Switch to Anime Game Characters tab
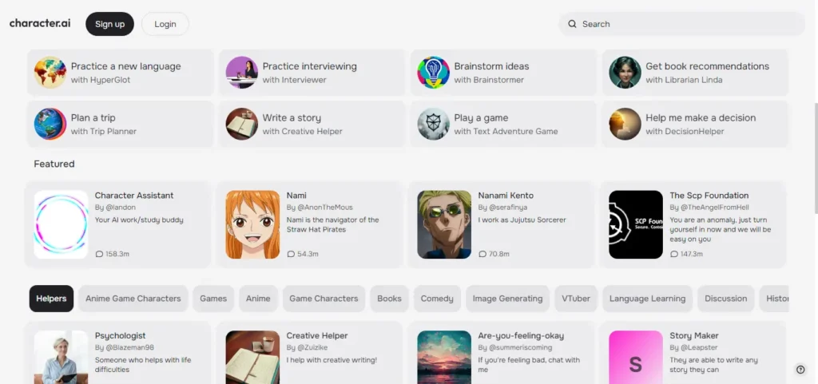Screen dimensions: 818x384 click(x=133, y=299)
